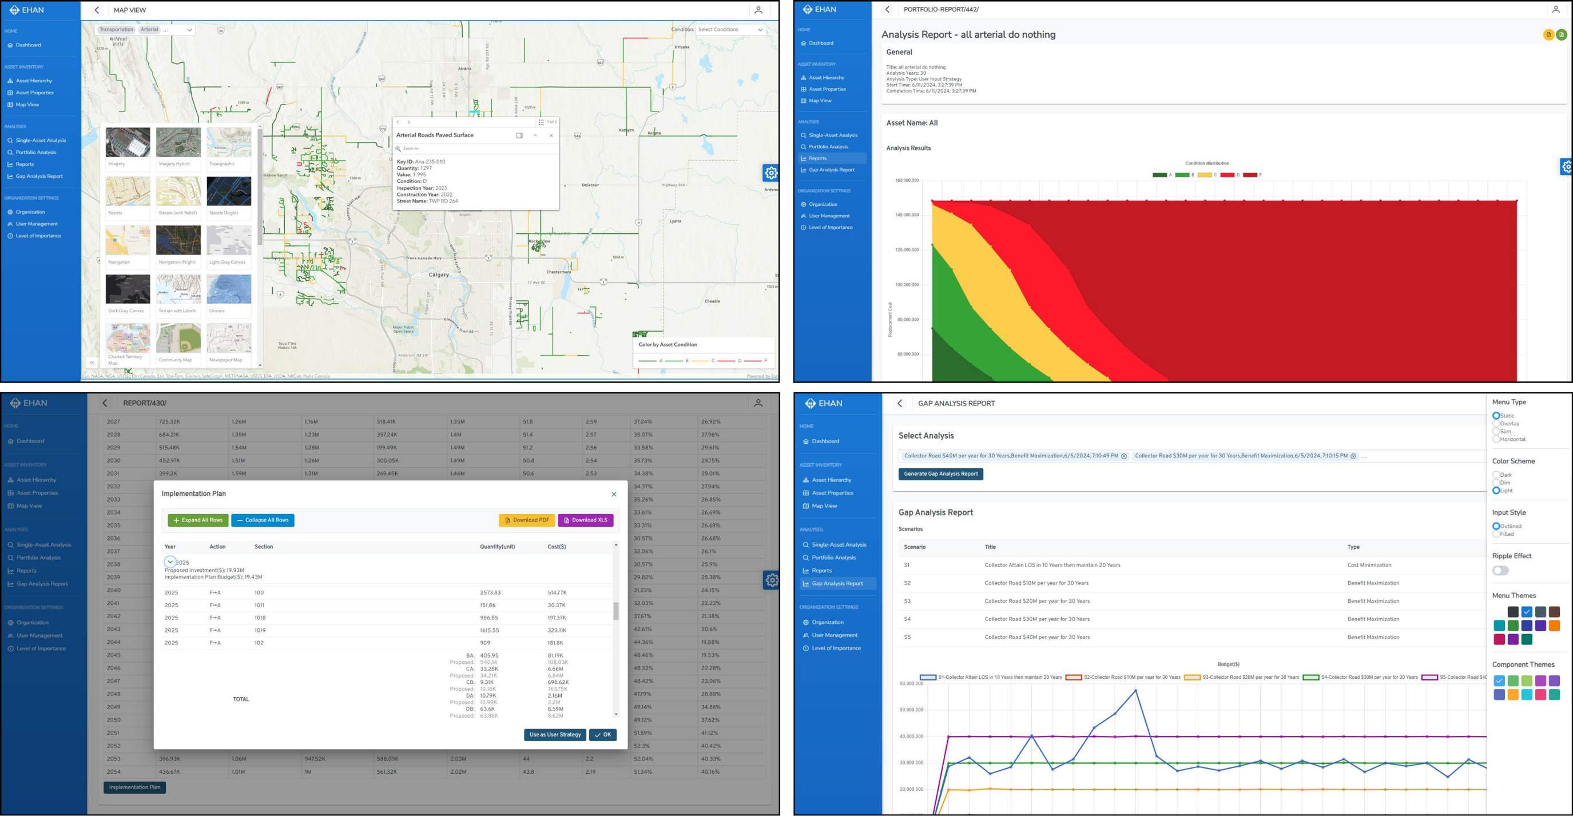Open user icon in Portfolio Report header

pos(1555,9)
